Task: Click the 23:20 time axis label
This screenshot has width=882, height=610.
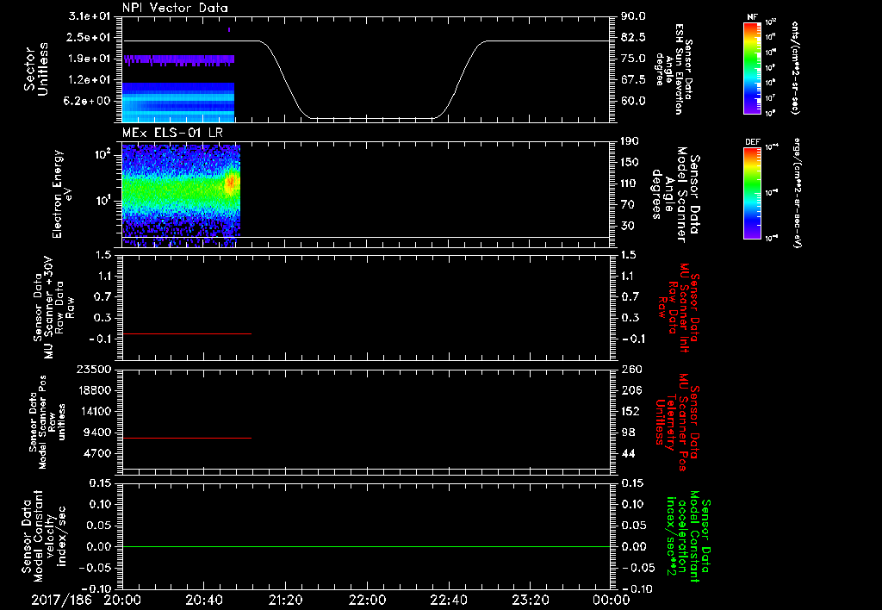Action: tap(530, 600)
